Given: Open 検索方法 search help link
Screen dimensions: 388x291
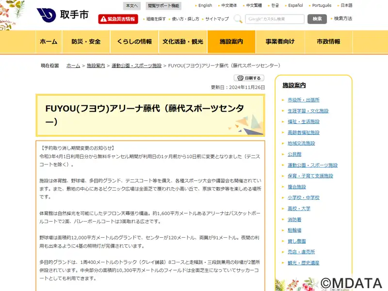Looking at the screenshot, I should click(343, 19).
